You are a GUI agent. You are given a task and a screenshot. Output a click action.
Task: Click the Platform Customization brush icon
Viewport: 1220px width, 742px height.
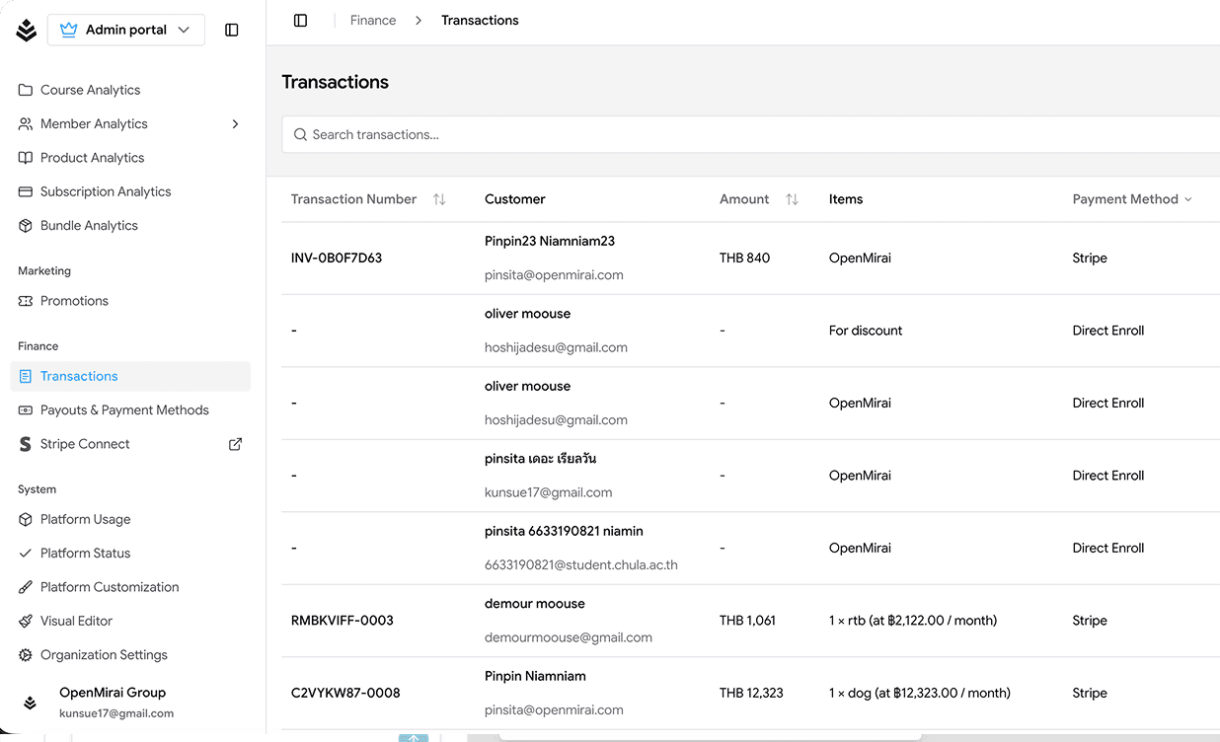tap(26, 587)
